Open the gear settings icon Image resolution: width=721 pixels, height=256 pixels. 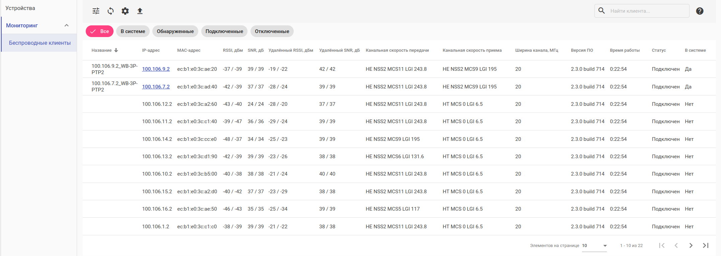(125, 11)
